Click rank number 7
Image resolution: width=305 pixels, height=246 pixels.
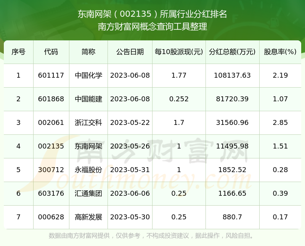coord(18,217)
